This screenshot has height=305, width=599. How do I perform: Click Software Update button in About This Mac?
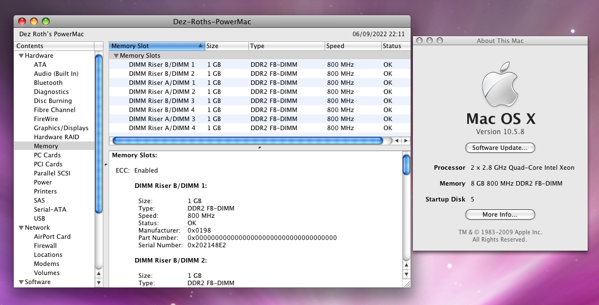(x=499, y=148)
